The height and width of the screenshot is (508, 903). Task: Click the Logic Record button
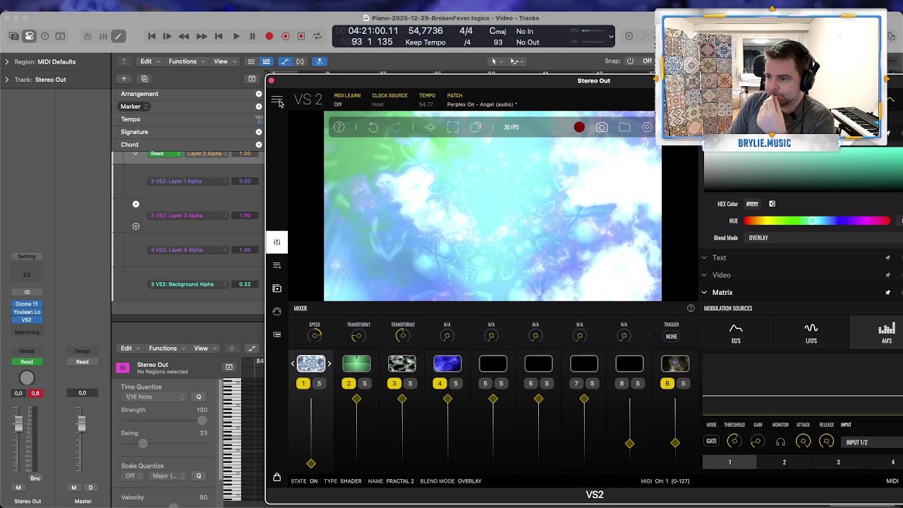(269, 36)
